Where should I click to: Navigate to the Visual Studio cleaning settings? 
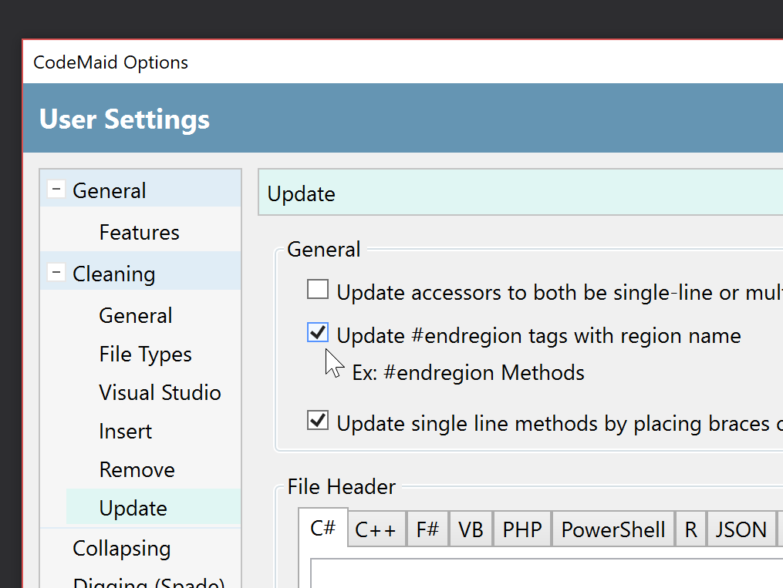tap(160, 392)
